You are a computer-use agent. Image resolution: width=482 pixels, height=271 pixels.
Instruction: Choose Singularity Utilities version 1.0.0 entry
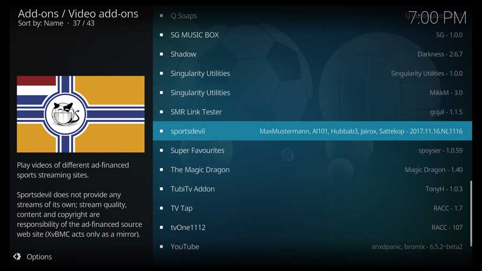click(x=200, y=73)
